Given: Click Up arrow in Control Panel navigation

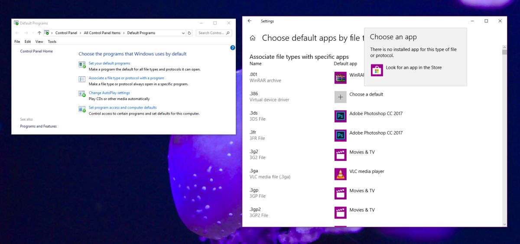Looking at the screenshot, I should pyautogui.click(x=39, y=33).
